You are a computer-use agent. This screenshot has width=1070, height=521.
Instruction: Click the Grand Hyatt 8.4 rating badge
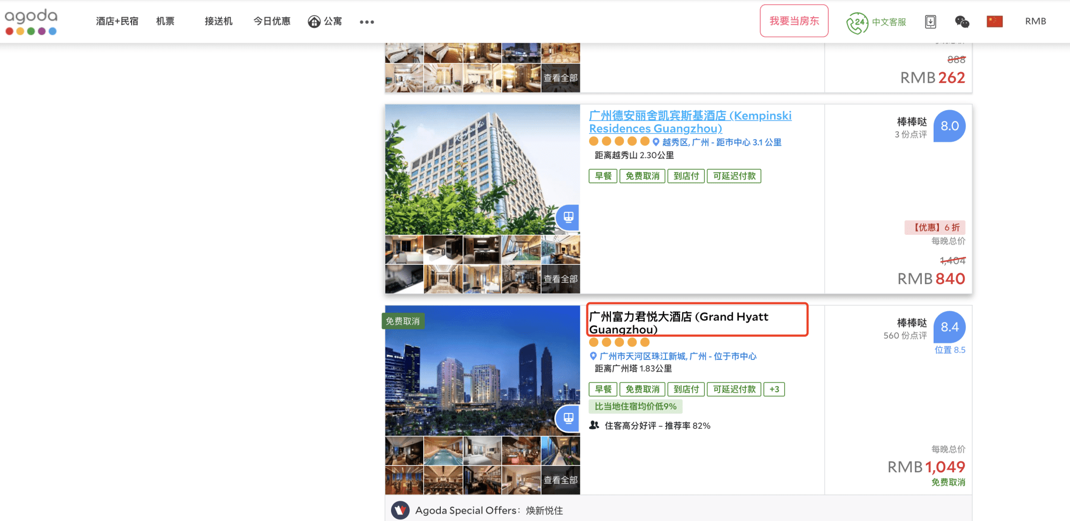(x=950, y=327)
